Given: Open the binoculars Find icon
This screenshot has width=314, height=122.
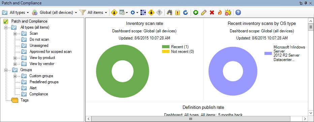Looking at the screenshot, I should tap(169, 12).
